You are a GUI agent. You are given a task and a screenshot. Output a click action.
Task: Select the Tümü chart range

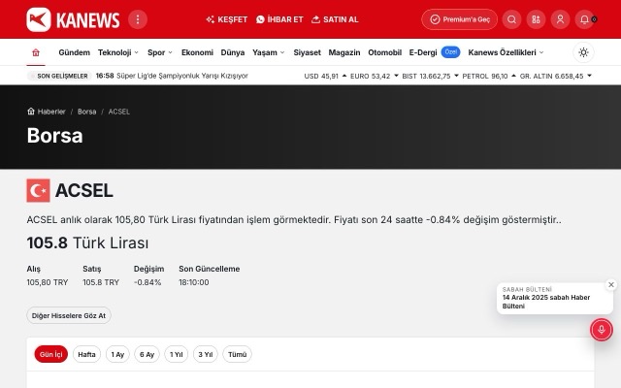tap(237, 354)
